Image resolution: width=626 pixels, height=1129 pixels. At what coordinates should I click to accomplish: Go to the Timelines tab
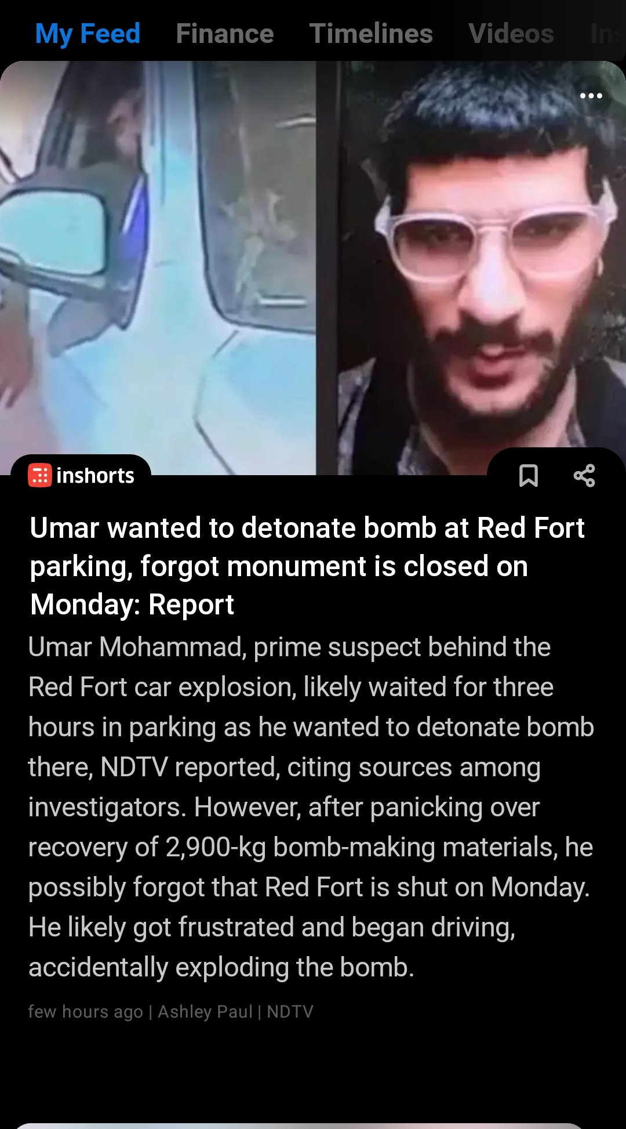(x=371, y=34)
